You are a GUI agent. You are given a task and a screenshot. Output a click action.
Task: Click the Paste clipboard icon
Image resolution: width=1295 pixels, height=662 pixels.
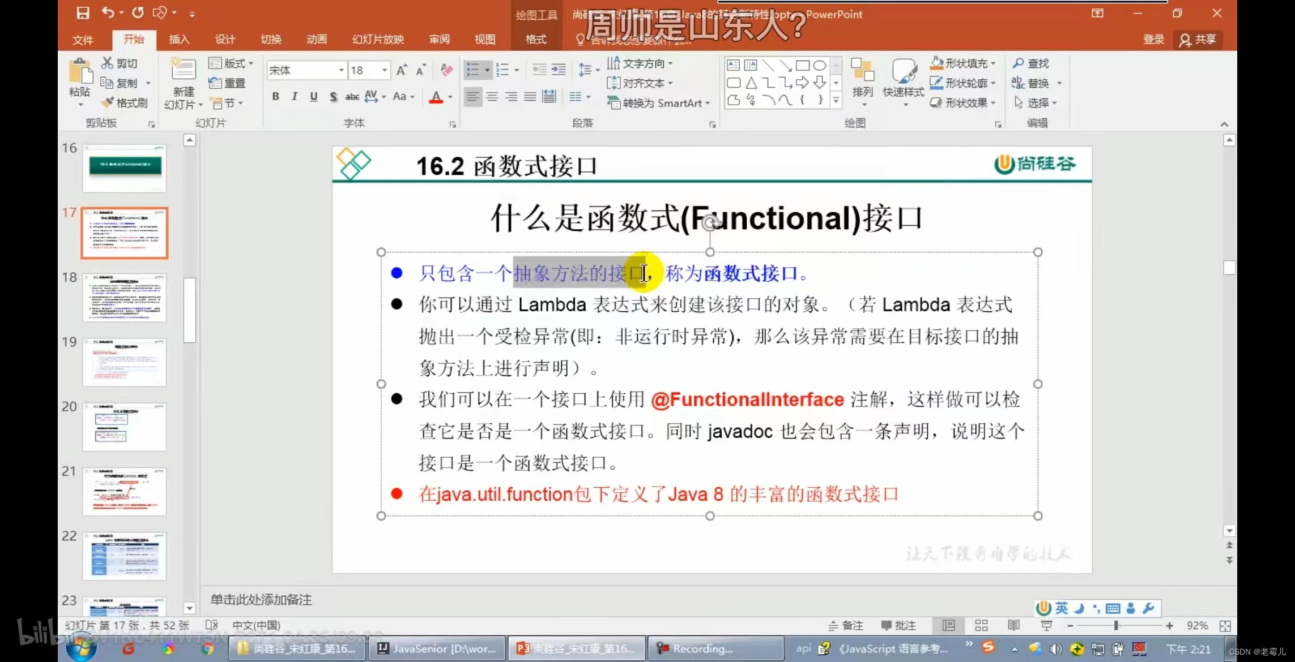click(80, 72)
